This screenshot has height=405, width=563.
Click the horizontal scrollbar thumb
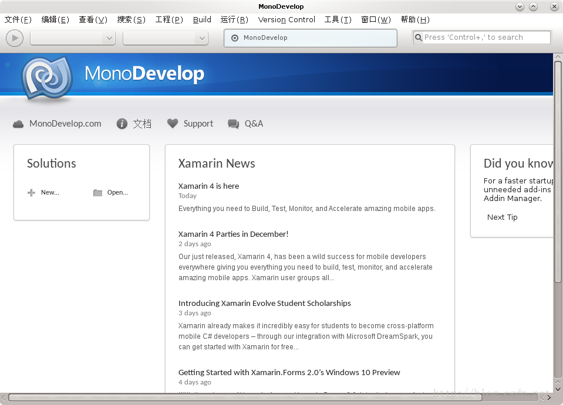pos(245,397)
